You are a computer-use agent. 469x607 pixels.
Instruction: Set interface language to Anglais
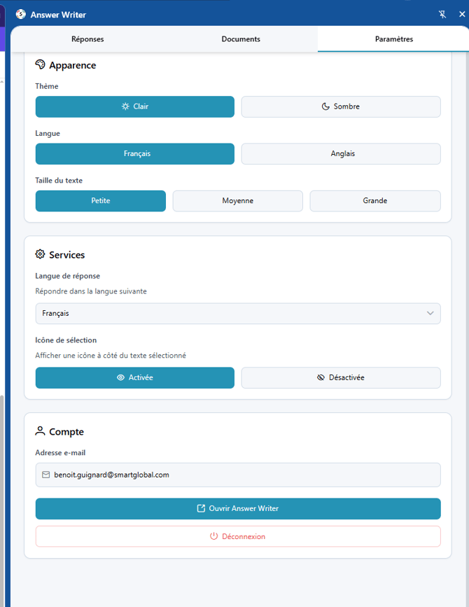[341, 154]
